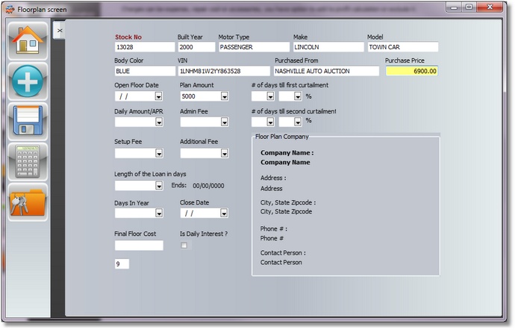
Task: Click the VIN text field
Action: [223, 71]
